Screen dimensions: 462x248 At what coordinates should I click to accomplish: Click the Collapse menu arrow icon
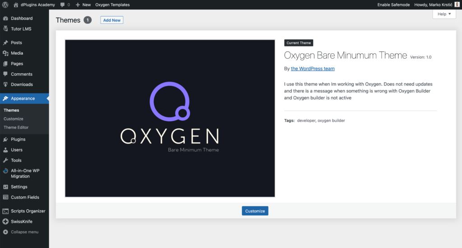click(5, 232)
